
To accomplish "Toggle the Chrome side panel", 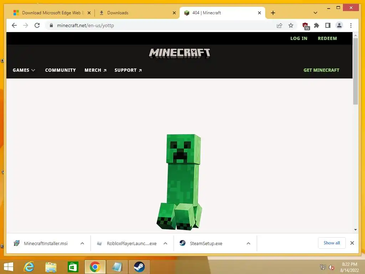I will pos(328,25).
